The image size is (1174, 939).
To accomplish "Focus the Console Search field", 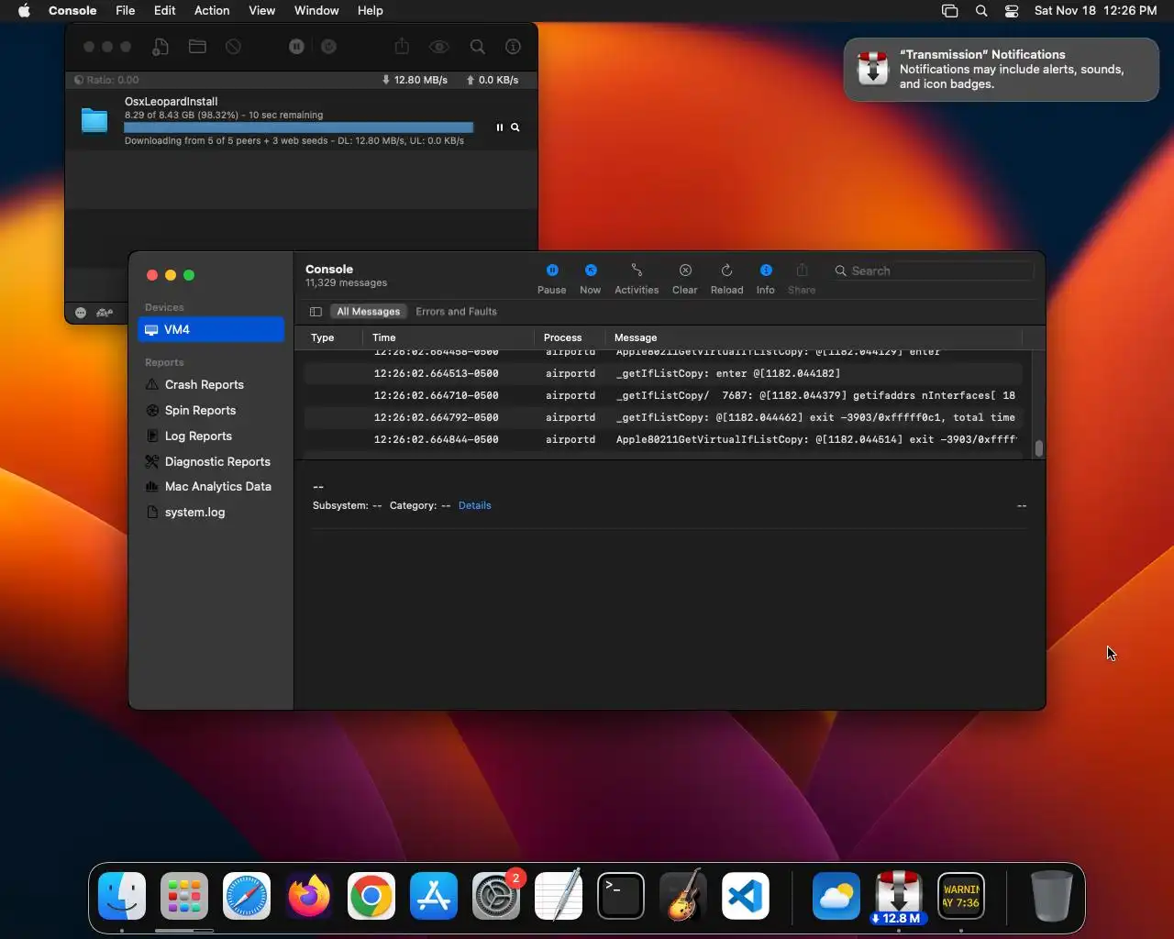I will [933, 271].
